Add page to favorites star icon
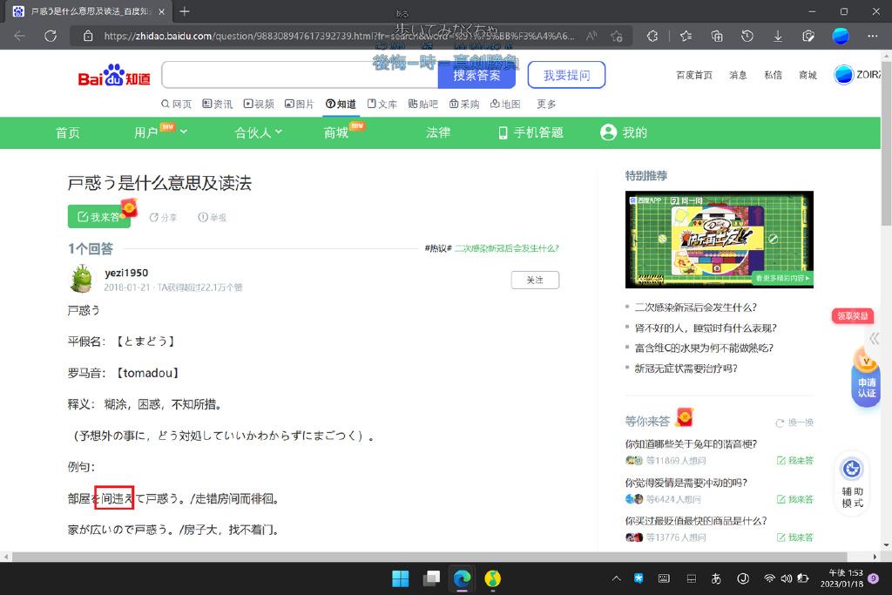Screen dimensions: 892x595 point(617,36)
